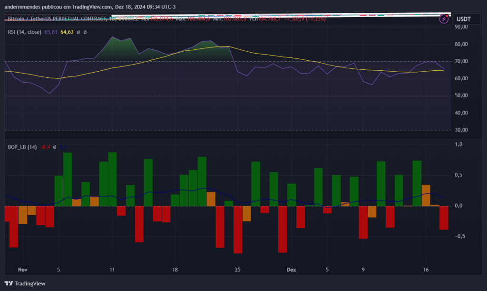The width and height of the screenshot is (487, 291).
Task: Click the 5 date label after Dez
Action: pos(327,270)
